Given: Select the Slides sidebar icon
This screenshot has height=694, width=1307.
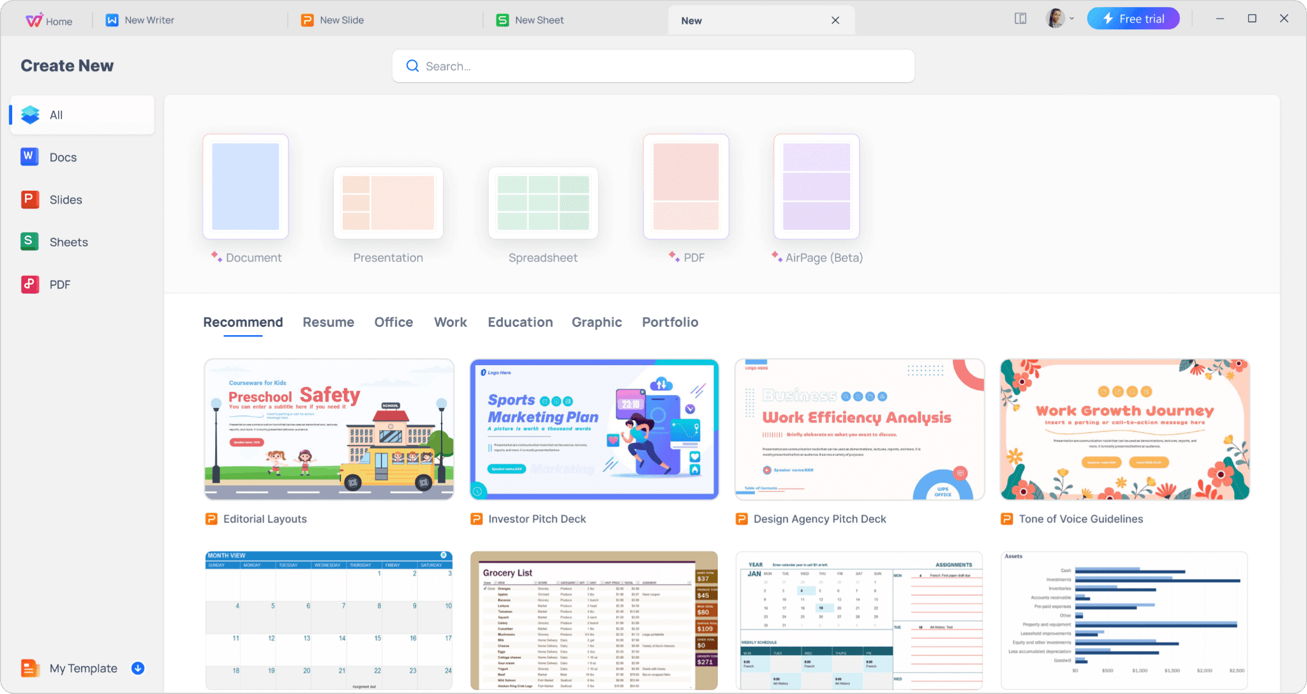Looking at the screenshot, I should coord(30,200).
